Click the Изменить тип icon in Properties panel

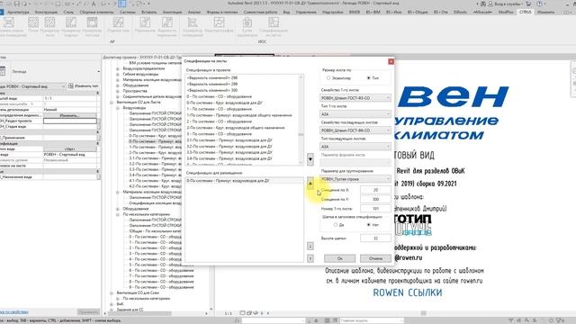(70, 86)
